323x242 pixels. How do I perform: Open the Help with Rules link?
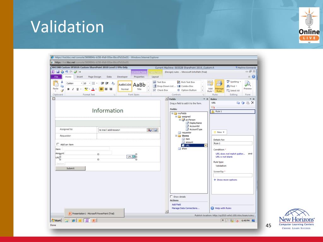[x=223, y=208]
